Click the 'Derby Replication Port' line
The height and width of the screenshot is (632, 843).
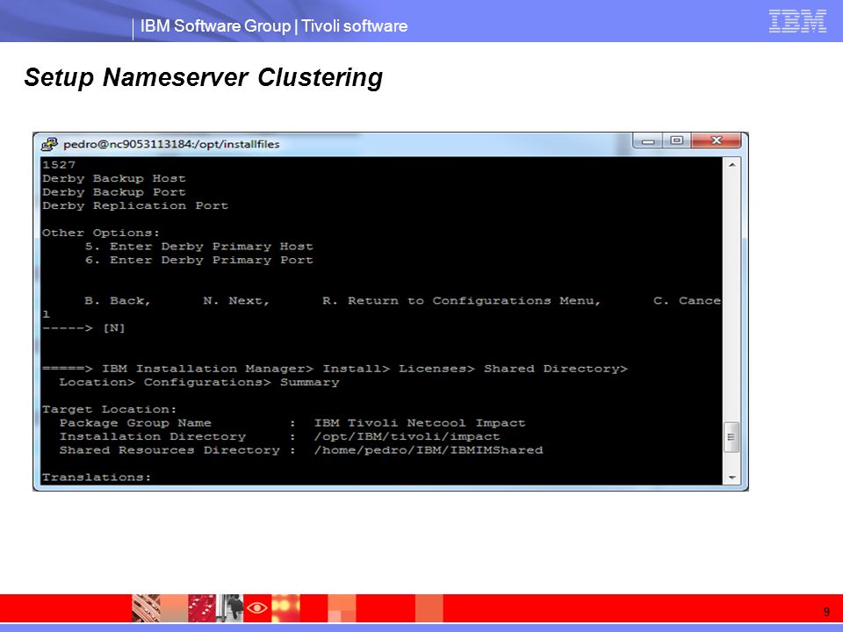(x=135, y=205)
